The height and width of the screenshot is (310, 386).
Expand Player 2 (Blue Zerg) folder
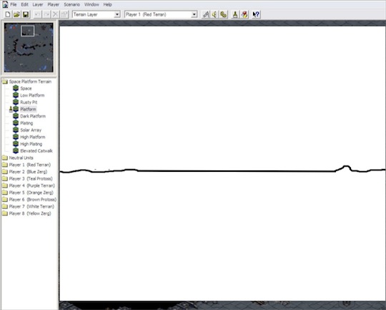(5, 172)
